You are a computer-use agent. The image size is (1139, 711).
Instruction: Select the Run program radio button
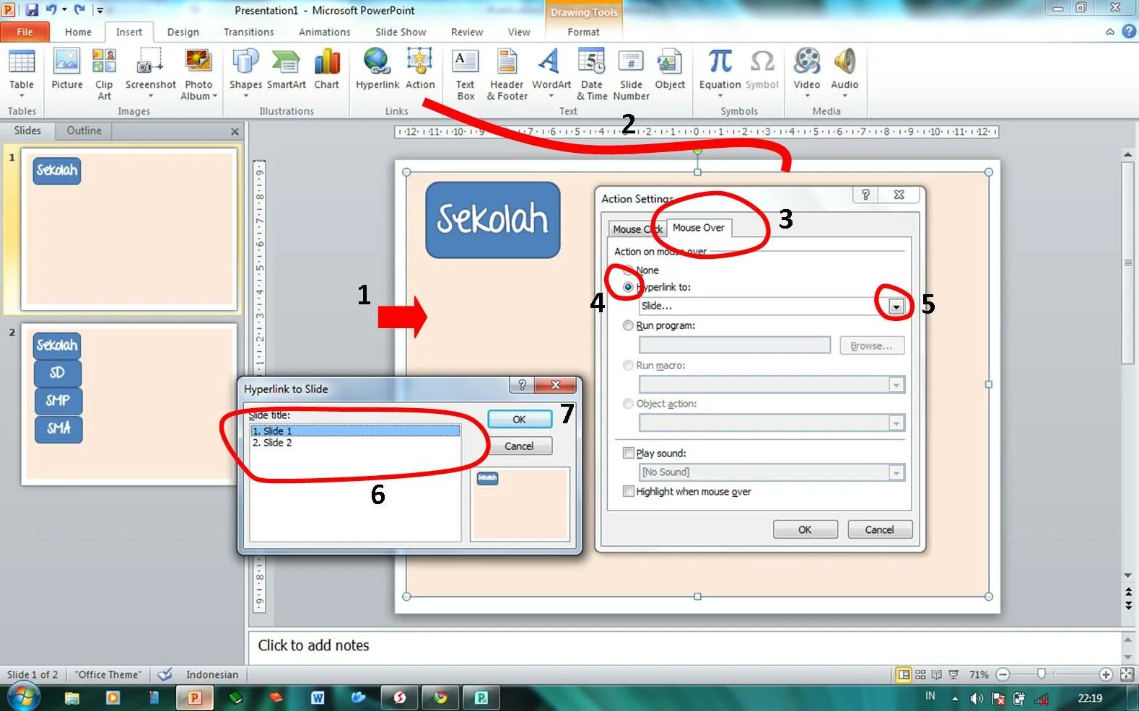pyautogui.click(x=628, y=325)
